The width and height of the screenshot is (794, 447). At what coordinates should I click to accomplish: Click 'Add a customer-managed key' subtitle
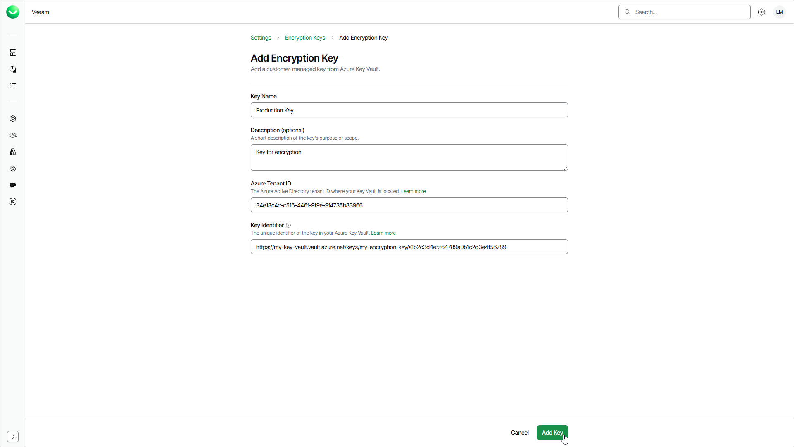[315, 69]
